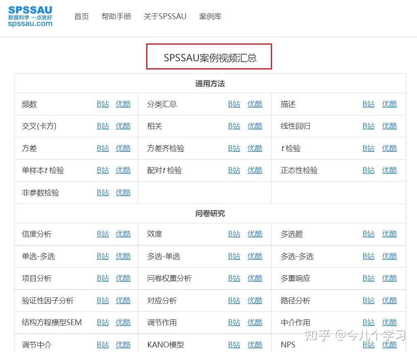
Task: Open the B站 video for 正态性检验
Action: pos(368,170)
